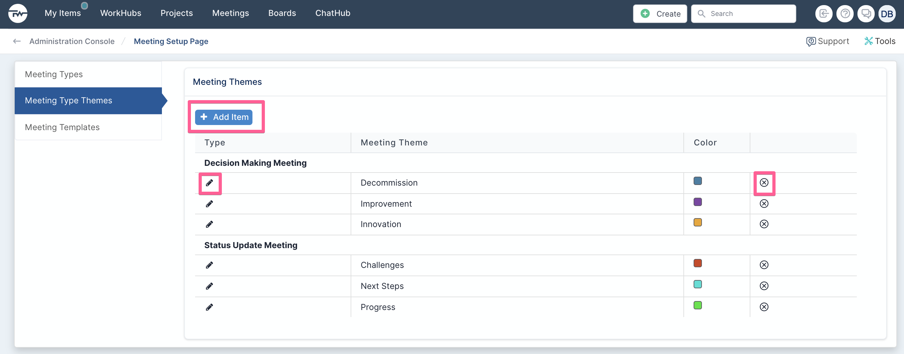Image resolution: width=904 pixels, height=354 pixels.
Task: Edit the Next Steps theme pencil icon
Action: pyautogui.click(x=209, y=286)
